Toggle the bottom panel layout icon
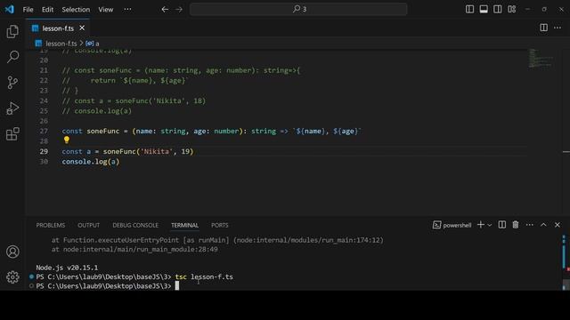 point(484,9)
